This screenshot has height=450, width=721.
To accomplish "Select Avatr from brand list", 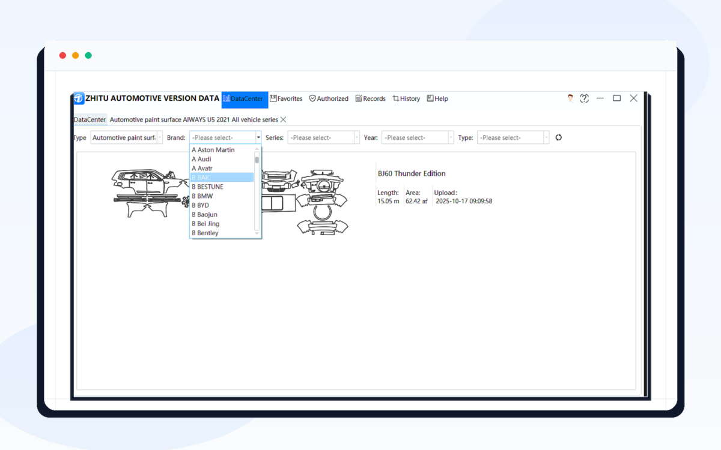I will click(222, 168).
